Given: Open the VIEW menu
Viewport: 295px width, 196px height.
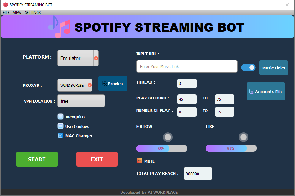Looking at the screenshot, I should point(17,13).
